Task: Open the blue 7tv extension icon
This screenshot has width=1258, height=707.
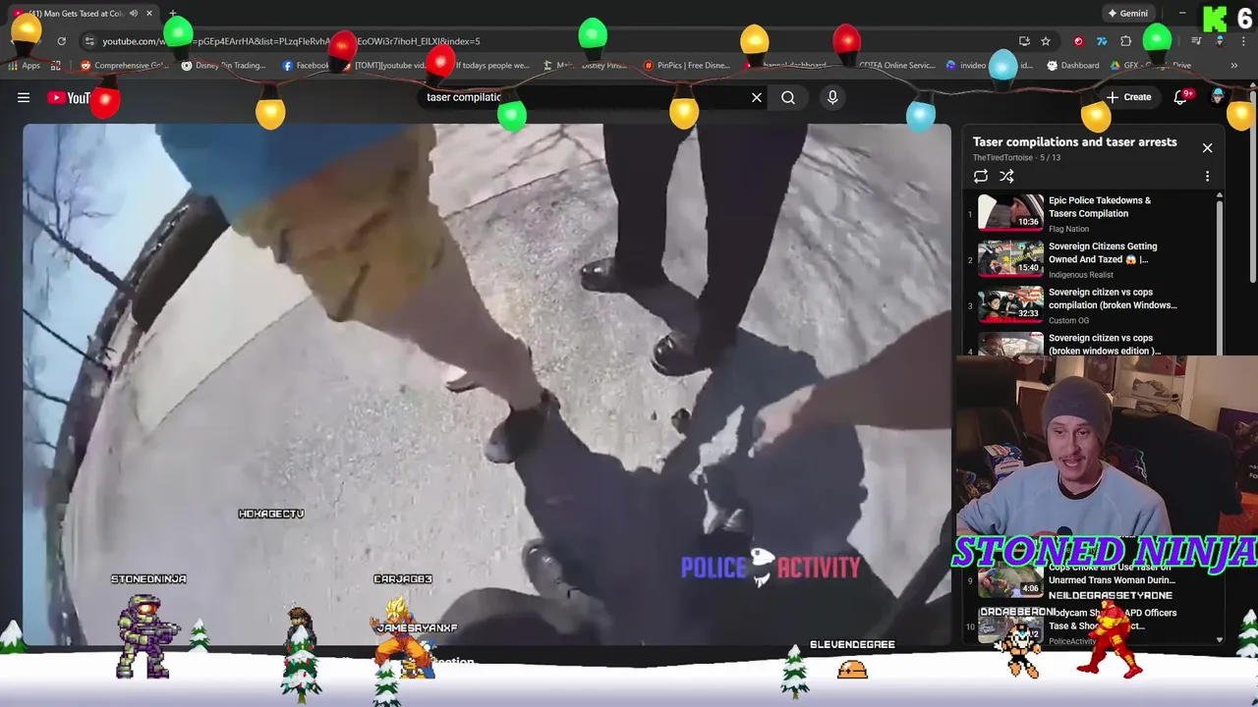Action: [1102, 41]
